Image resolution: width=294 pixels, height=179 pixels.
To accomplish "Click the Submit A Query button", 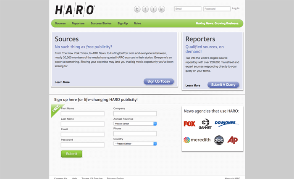I will click(223, 84).
